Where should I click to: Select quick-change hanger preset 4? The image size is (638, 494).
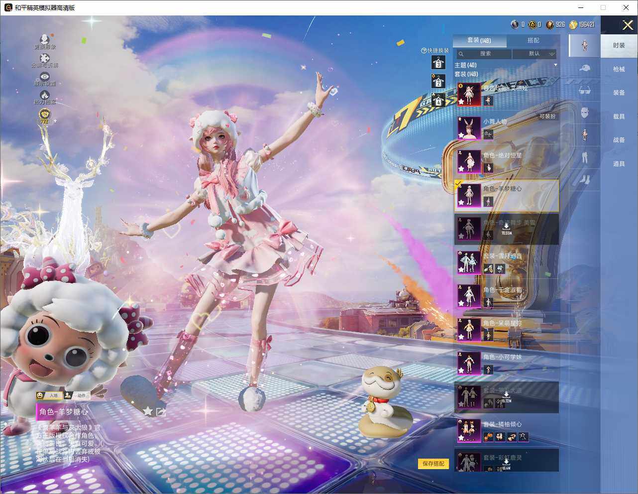pyautogui.click(x=438, y=100)
